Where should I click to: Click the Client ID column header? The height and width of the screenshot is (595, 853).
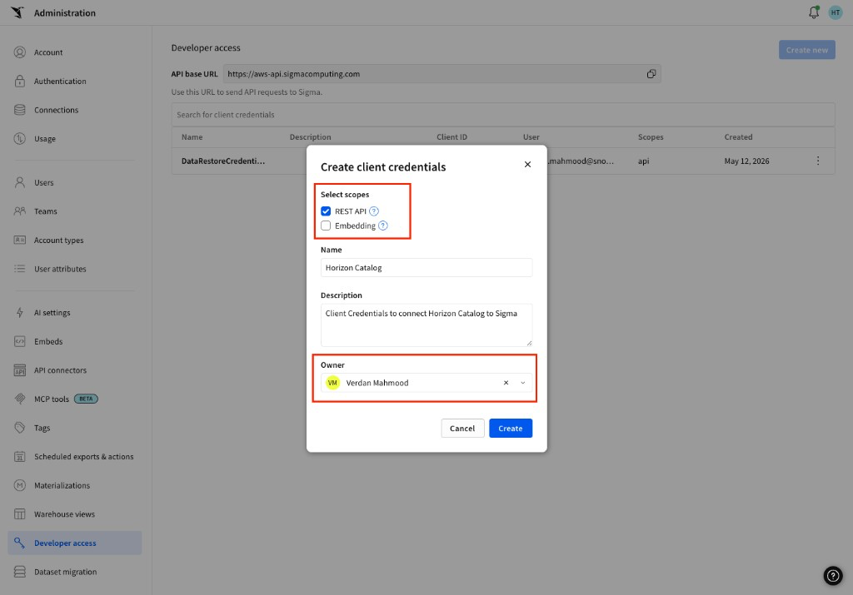point(451,137)
